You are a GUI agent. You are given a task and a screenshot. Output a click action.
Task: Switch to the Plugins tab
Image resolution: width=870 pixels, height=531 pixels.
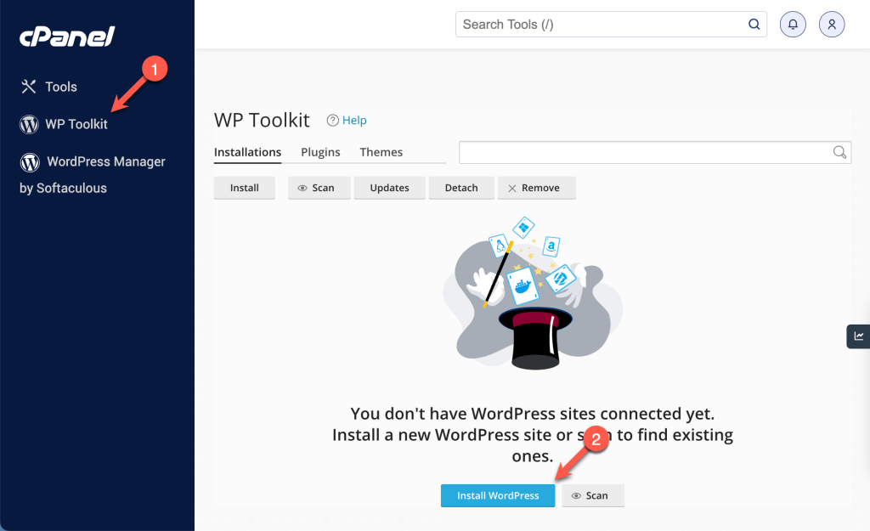click(320, 152)
